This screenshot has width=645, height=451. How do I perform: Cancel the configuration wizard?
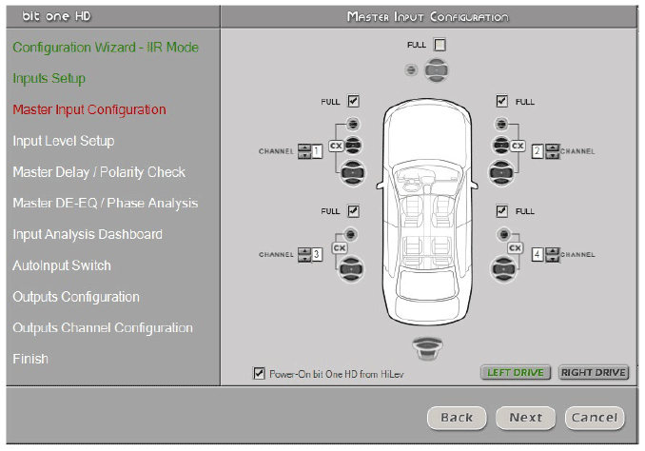tap(595, 418)
